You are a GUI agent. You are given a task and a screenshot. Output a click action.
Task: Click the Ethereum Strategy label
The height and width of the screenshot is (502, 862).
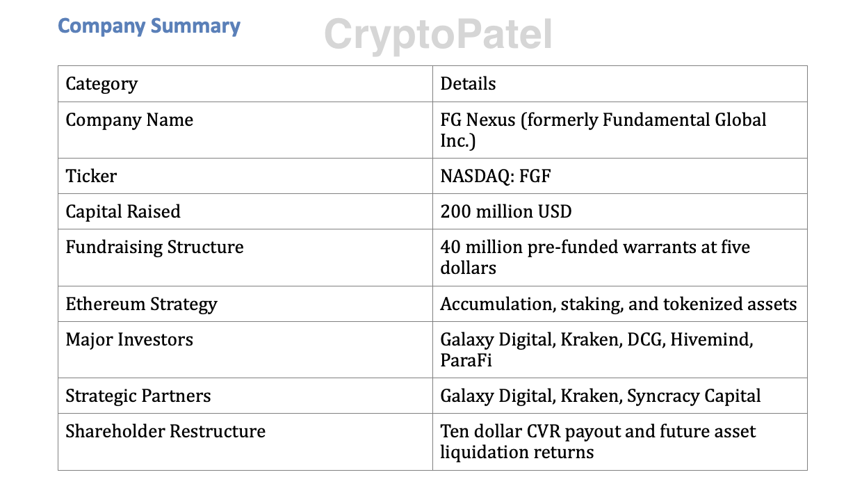(x=141, y=304)
